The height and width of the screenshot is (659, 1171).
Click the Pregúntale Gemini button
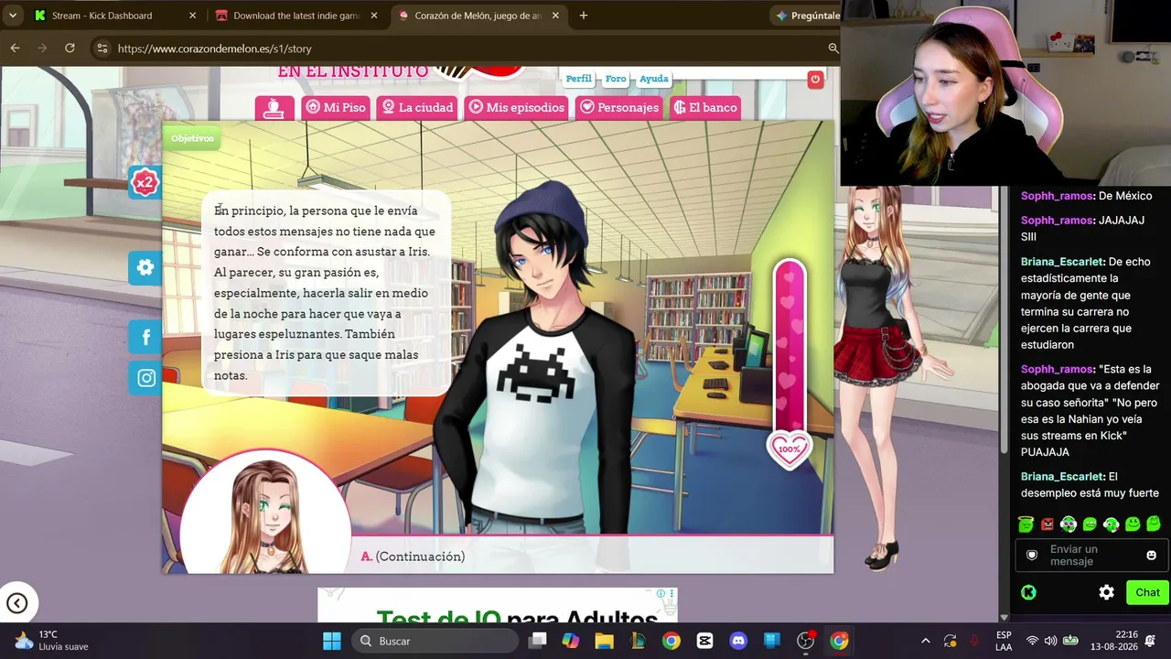pyautogui.click(x=808, y=16)
